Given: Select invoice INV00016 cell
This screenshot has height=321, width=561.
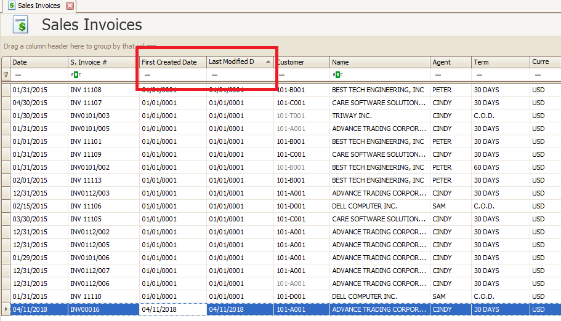Looking at the screenshot, I should click(x=103, y=309).
